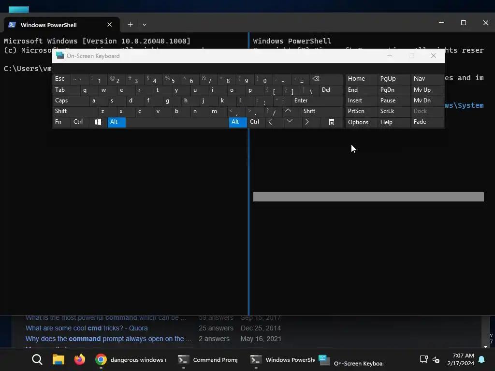Click the PgUp key
The width and height of the screenshot is (495, 371).
[x=393, y=79]
